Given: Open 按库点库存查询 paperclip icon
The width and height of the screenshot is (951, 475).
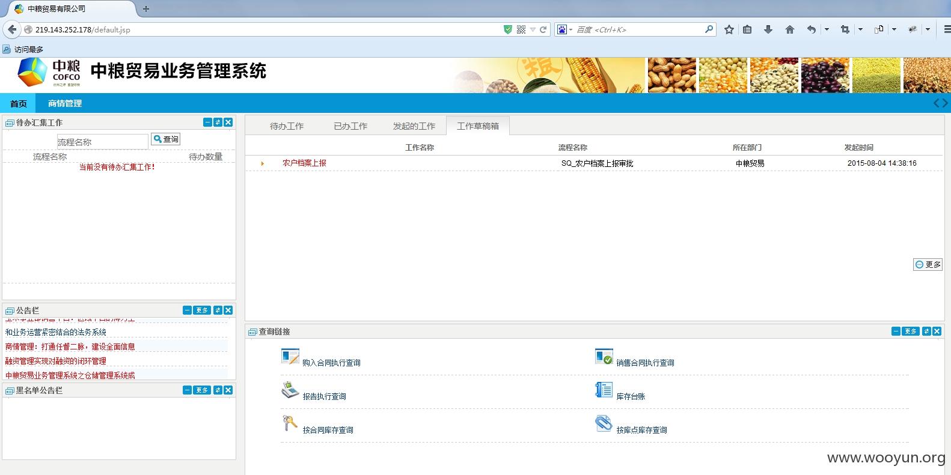Looking at the screenshot, I should pyautogui.click(x=604, y=424).
